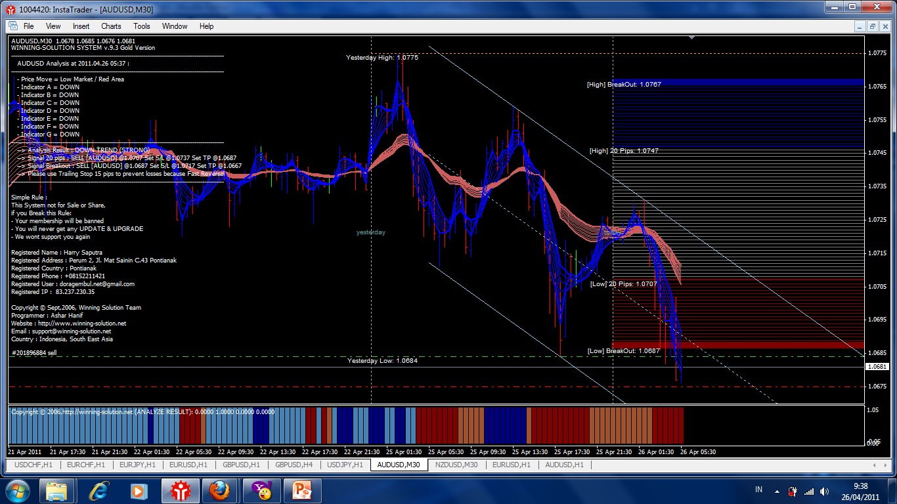This screenshot has height=504, width=897.
Task: Open the View menu
Action: pos(53,26)
